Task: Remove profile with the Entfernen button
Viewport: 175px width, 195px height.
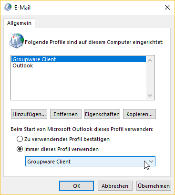Action: (x=66, y=114)
